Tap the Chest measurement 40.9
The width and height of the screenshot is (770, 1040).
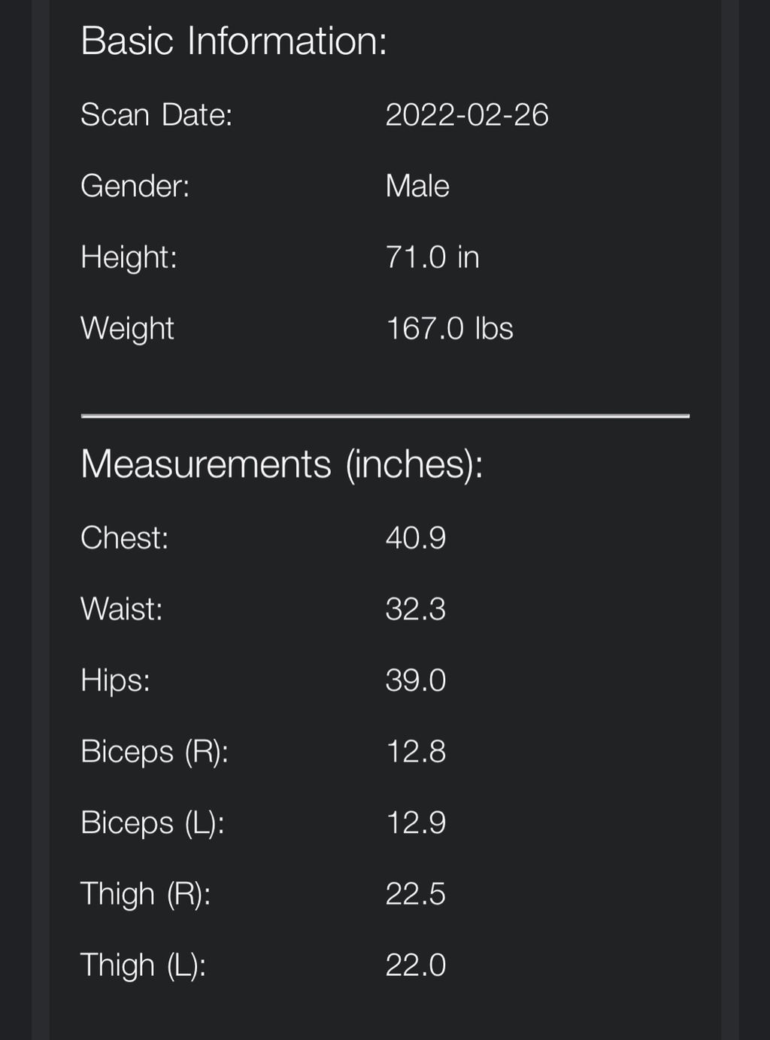[416, 538]
